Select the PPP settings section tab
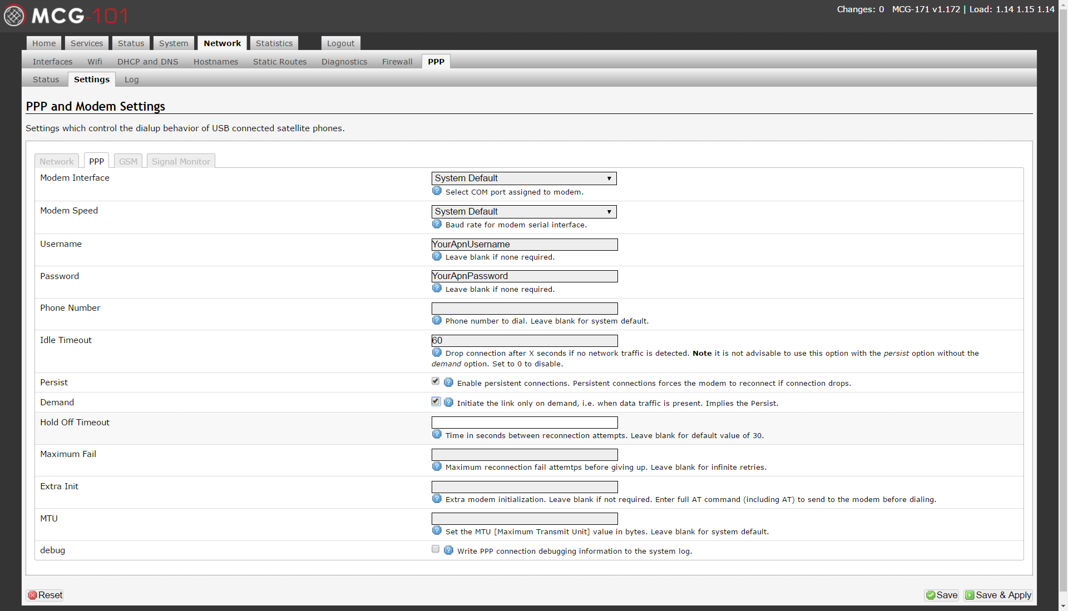 (96, 161)
